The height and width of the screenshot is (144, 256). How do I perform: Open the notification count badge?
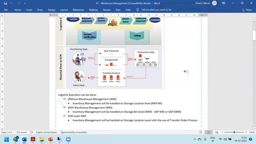coord(251,139)
